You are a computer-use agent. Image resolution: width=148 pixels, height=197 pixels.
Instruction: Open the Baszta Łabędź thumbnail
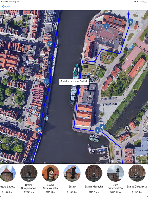tap(7, 173)
